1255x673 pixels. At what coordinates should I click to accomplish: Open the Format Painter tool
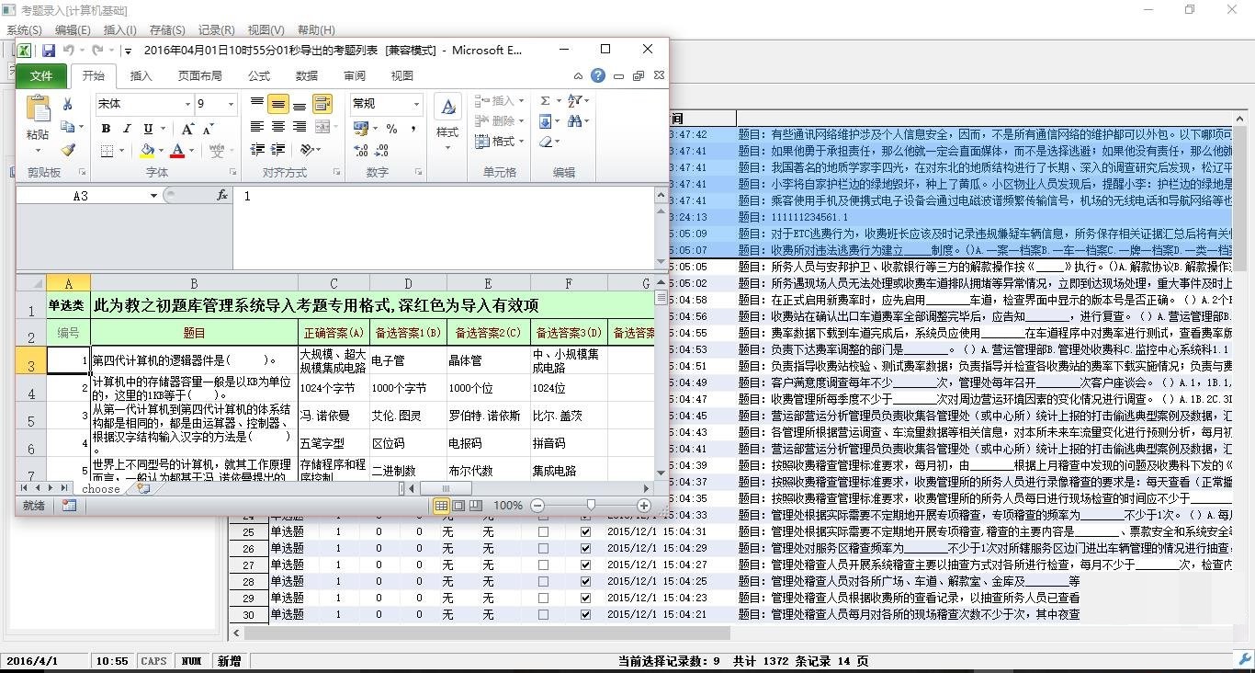point(67,149)
